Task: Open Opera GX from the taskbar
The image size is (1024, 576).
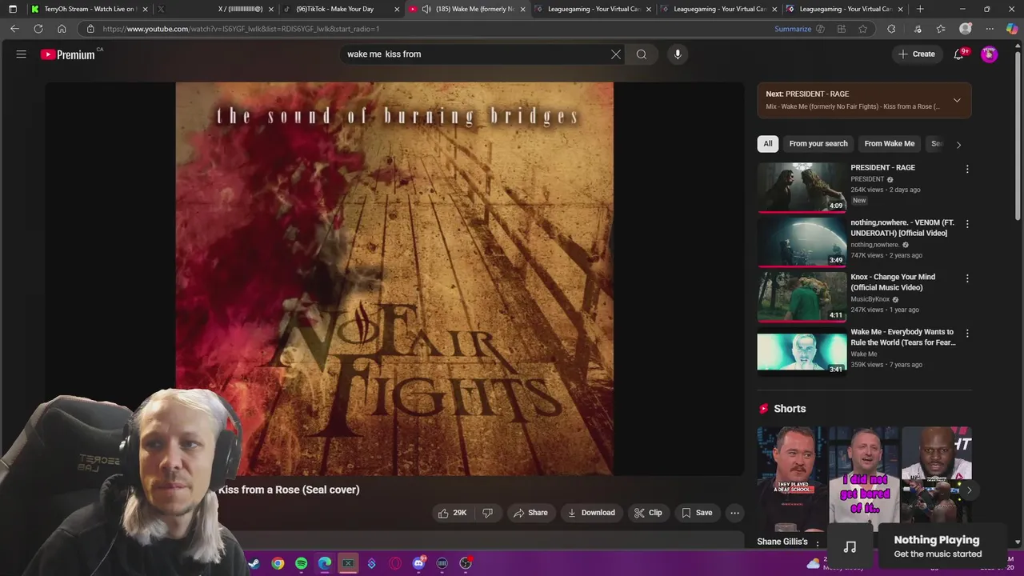Action: (395, 563)
